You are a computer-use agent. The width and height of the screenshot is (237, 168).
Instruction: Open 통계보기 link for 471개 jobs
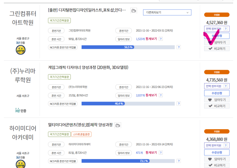pyautogui.click(x=151, y=153)
